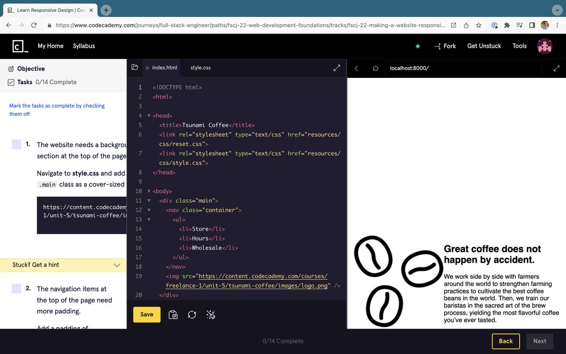Reset the workspace code with the circular arrows
The image size is (566, 354).
[x=192, y=315]
